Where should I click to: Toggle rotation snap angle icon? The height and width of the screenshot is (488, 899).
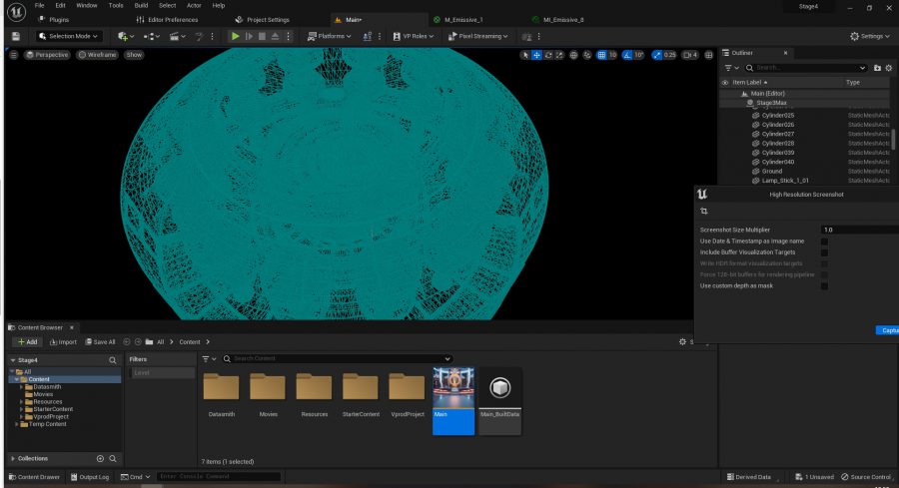click(626, 55)
